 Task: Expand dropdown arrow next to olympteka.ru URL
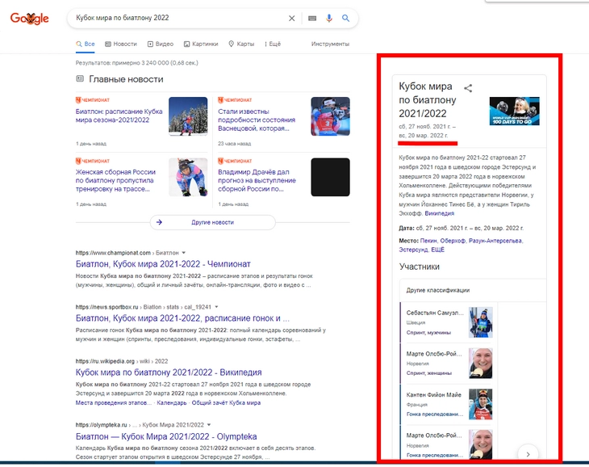[x=209, y=425]
